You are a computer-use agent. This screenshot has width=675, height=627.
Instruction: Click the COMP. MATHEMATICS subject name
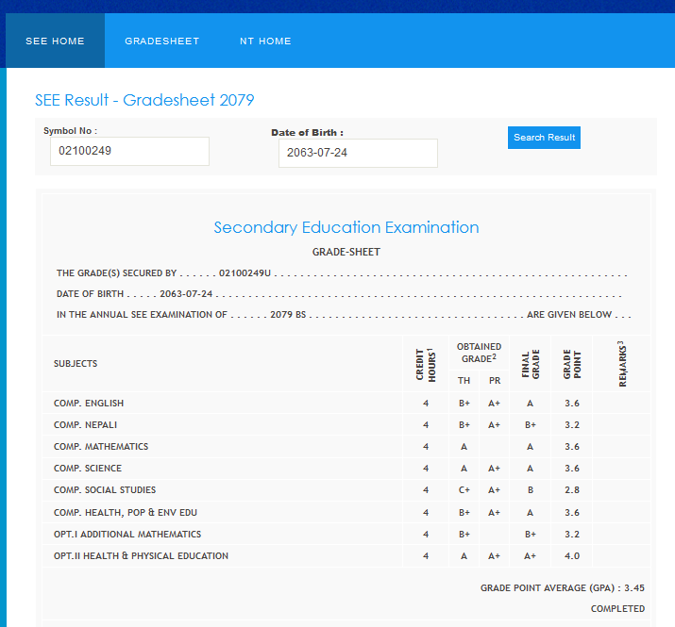pyautogui.click(x=101, y=447)
